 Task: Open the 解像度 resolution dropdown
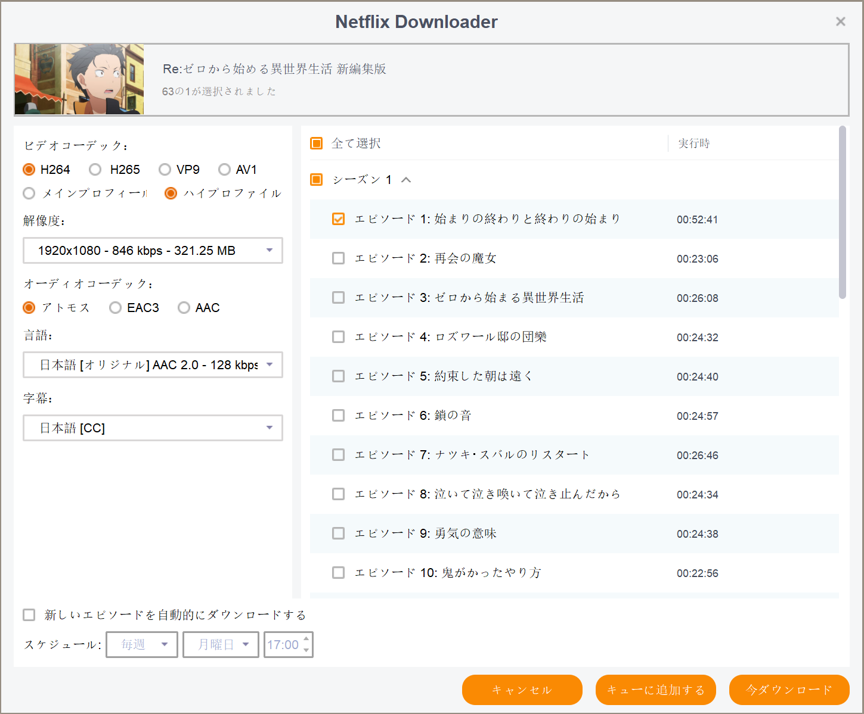(x=153, y=251)
